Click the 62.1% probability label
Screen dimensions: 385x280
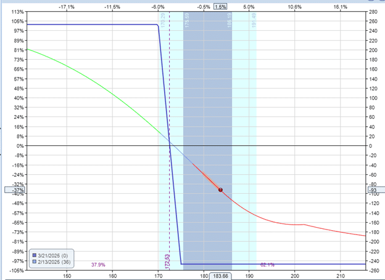tap(267, 265)
